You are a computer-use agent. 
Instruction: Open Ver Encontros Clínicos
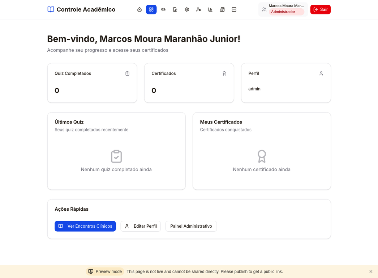tap(85, 226)
